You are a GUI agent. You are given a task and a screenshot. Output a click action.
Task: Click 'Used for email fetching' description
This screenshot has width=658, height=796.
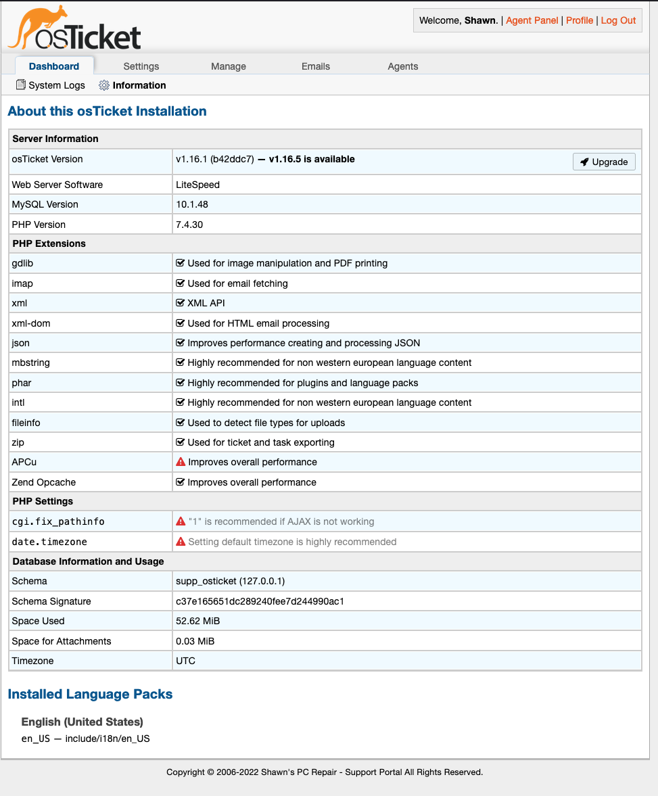coord(237,283)
